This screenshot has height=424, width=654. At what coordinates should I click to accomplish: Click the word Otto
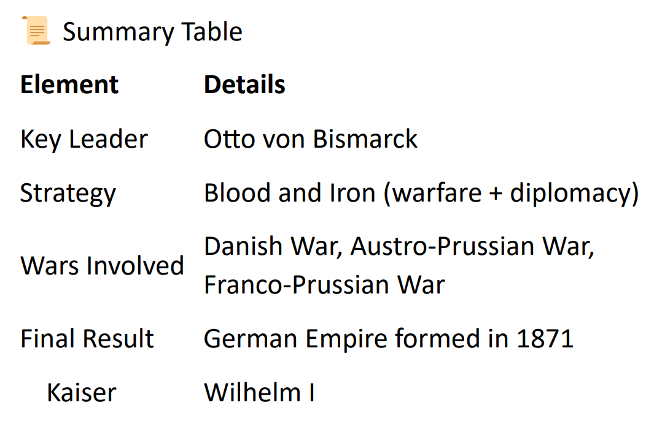tap(227, 139)
